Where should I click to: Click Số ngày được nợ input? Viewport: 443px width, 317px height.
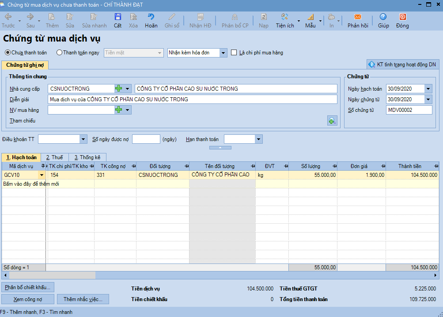[146, 139]
